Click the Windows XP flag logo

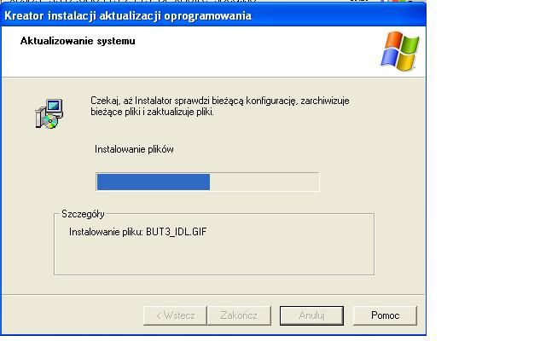pyautogui.click(x=400, y=51)
